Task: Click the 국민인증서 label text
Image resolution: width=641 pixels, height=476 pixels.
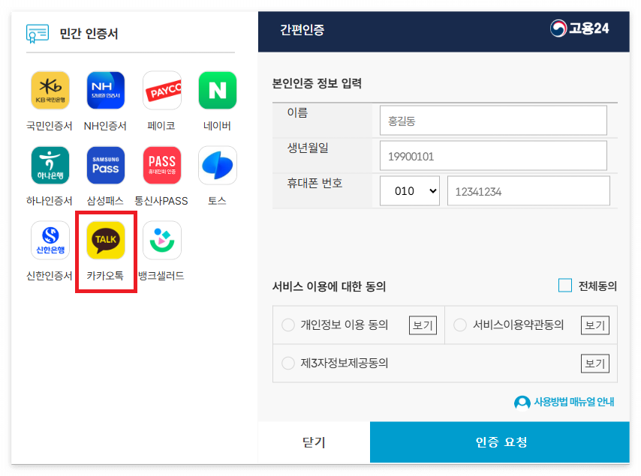Action: (50, 126)
